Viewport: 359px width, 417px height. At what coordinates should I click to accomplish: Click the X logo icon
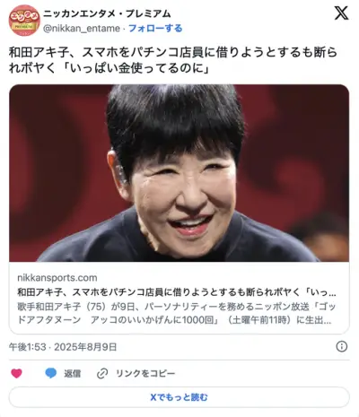pos(341,13)
